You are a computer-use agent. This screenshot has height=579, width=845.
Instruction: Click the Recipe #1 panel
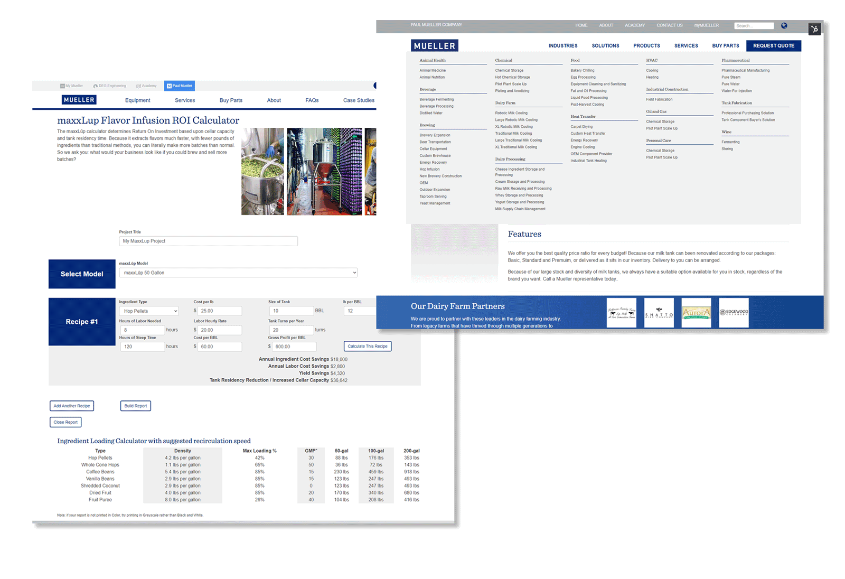[82, 322]
